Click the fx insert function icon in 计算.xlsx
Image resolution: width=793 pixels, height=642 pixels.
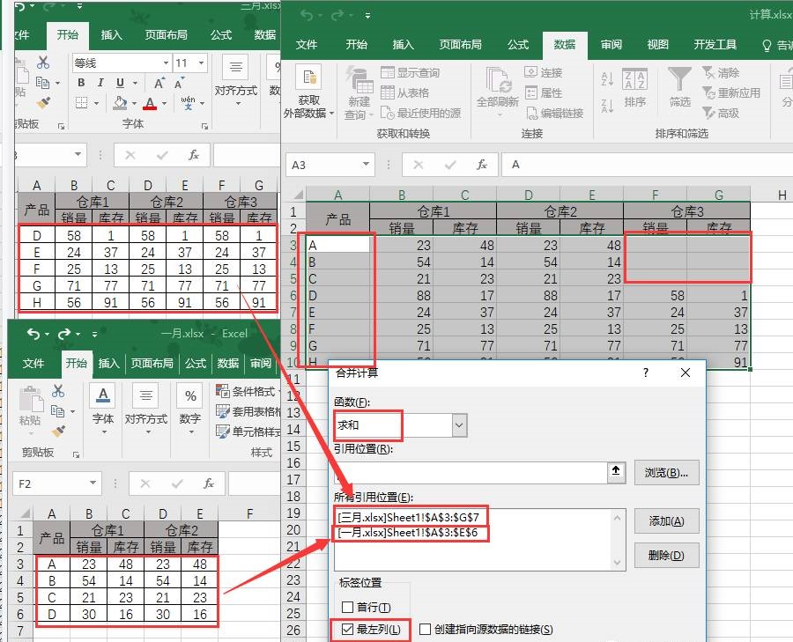(482, 165)
